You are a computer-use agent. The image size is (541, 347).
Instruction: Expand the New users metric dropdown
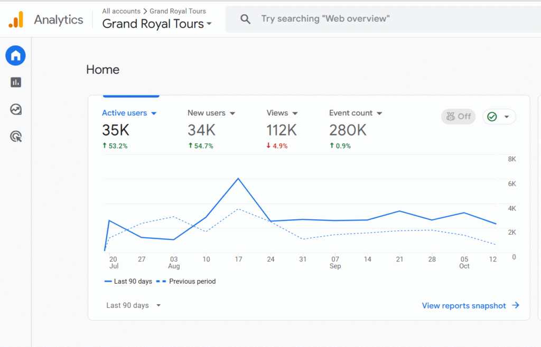pos(232,113)
